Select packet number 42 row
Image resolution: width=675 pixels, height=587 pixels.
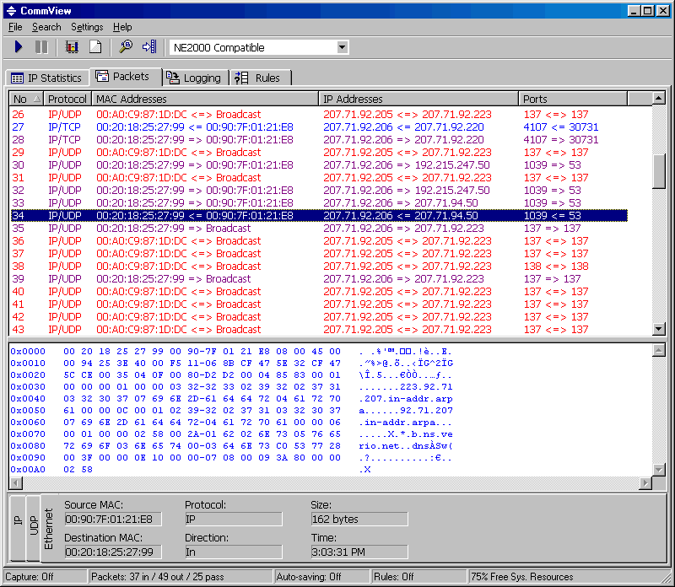[319, 317]
